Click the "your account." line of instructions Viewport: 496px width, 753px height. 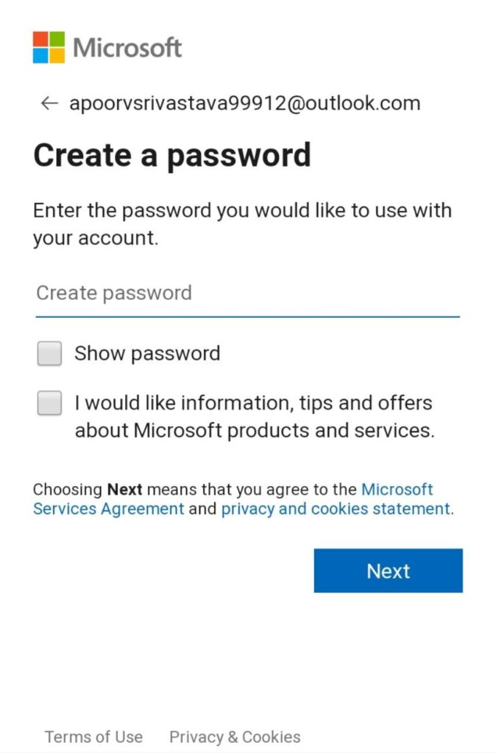tap(96, 239)
